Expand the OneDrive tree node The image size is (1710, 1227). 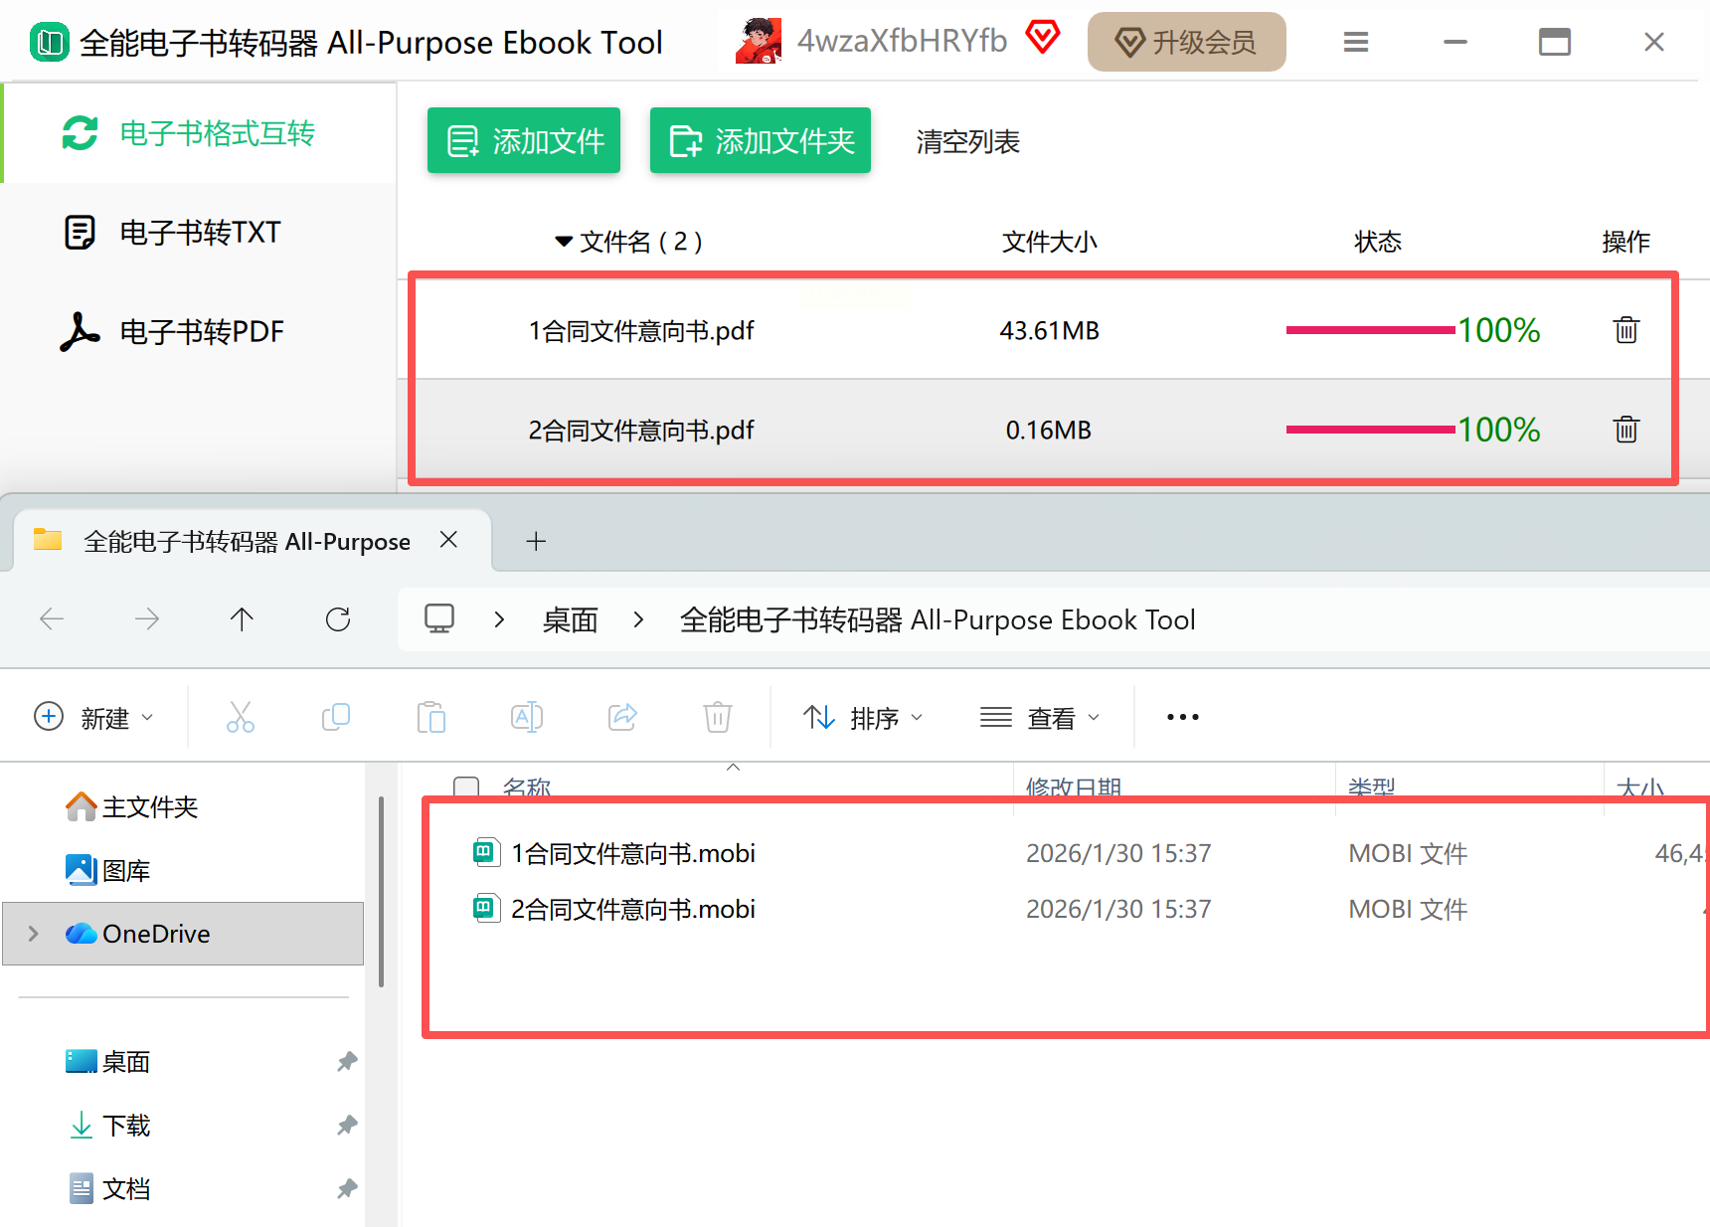34,934
